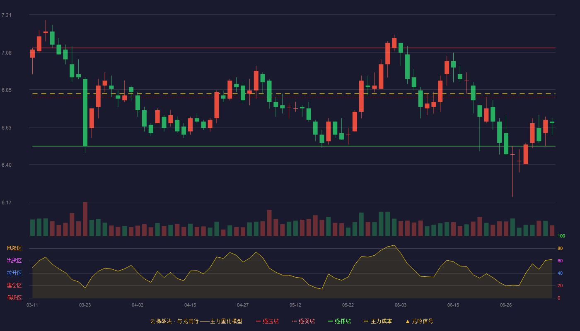This screenshot has height=331, width=580.
Task: Click the 6.17 price axis label
Action: [x=7, y=203]
